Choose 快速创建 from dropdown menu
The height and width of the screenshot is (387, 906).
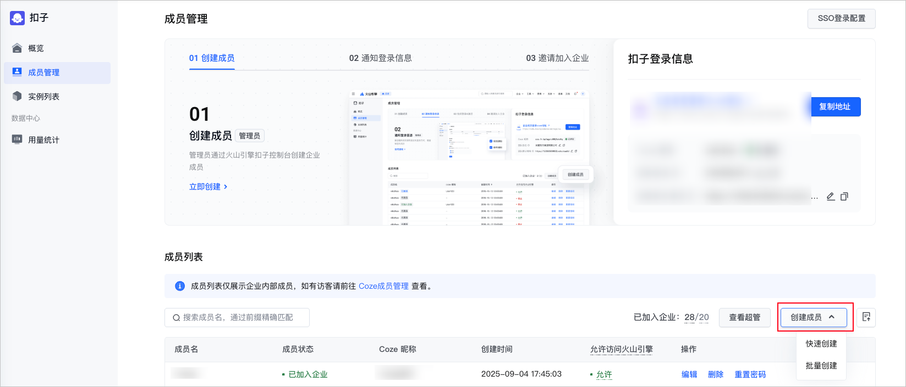click(821, 344)
